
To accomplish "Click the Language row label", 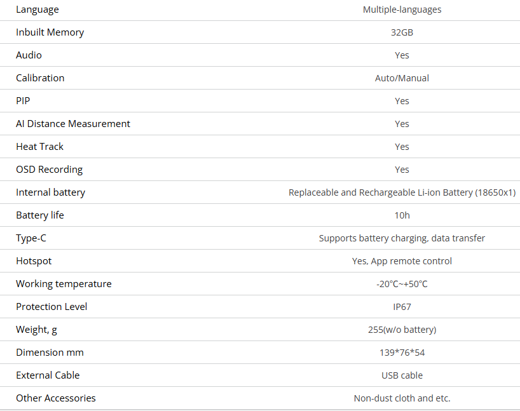I will tap(38, 10).
